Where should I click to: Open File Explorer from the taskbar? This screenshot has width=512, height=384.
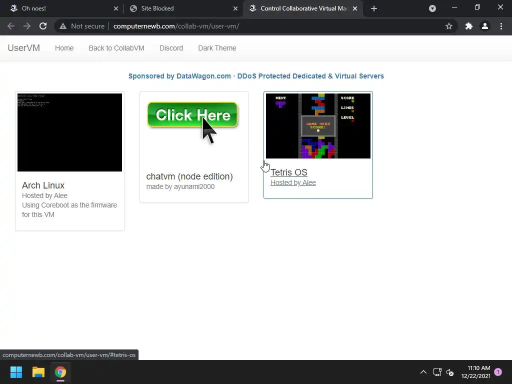pyautogui.click(x=38, y=372)
